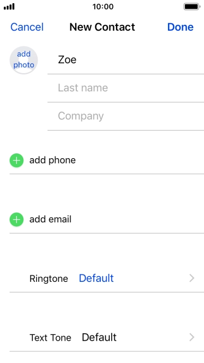Tap Done to save contact

point(181,27)
